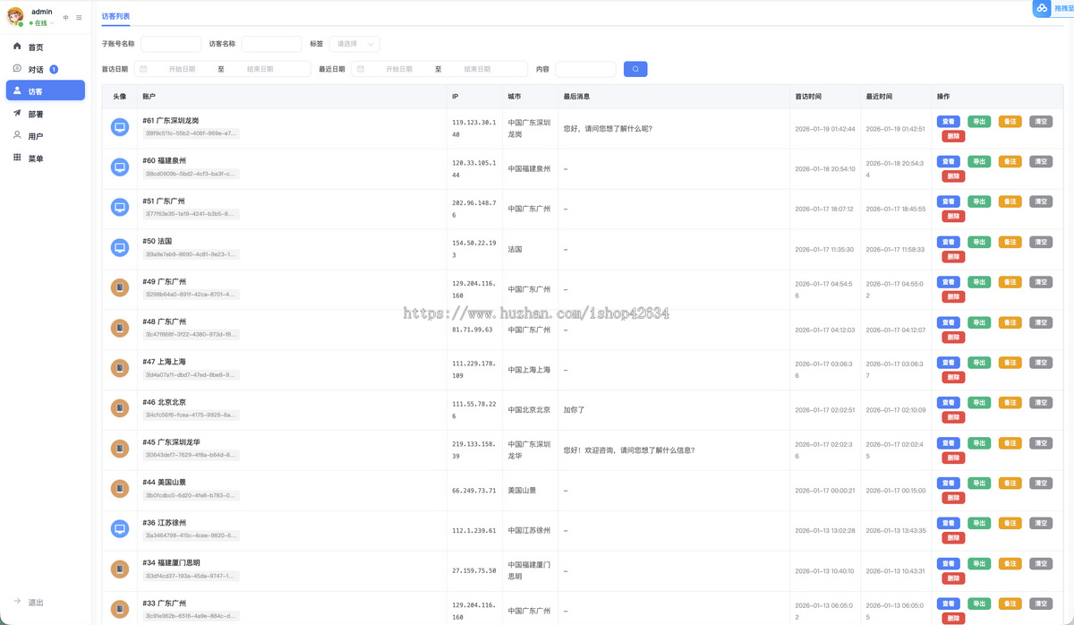Focus the 访客名称 input field
This screenshot has height=625, width=1074.
[x=271, y=44]
